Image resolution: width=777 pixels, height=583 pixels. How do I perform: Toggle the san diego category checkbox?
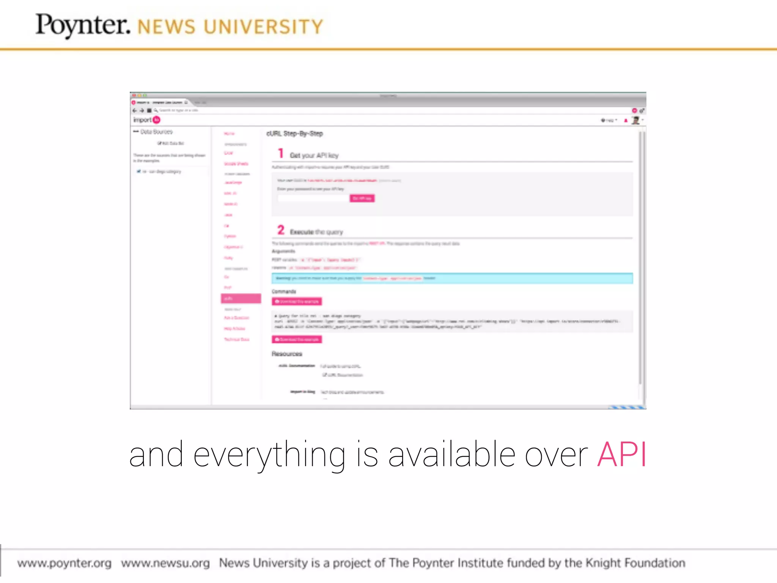pyautogui.click(x=139, y=172)
